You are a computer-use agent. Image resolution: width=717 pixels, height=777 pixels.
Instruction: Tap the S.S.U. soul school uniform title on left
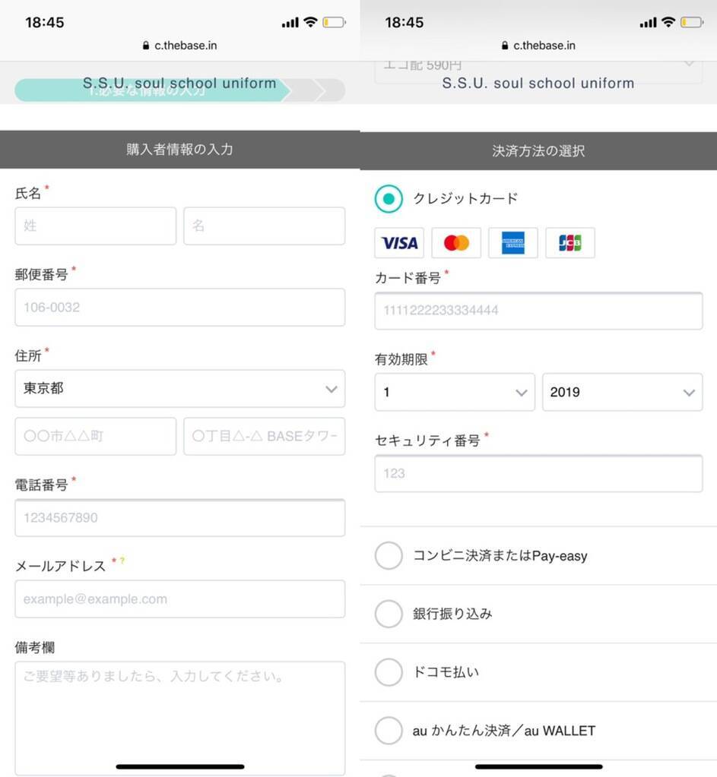click(179, 84)
